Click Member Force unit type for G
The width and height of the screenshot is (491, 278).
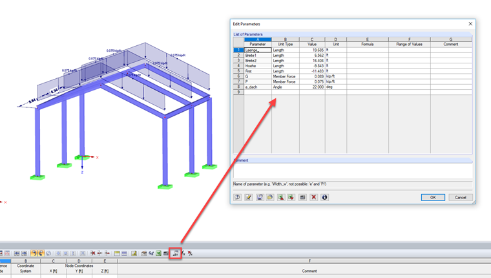[x=284, y=76]
